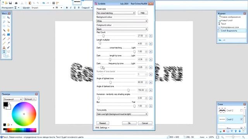Click the Open file toolbar icon

coord(6,3)
